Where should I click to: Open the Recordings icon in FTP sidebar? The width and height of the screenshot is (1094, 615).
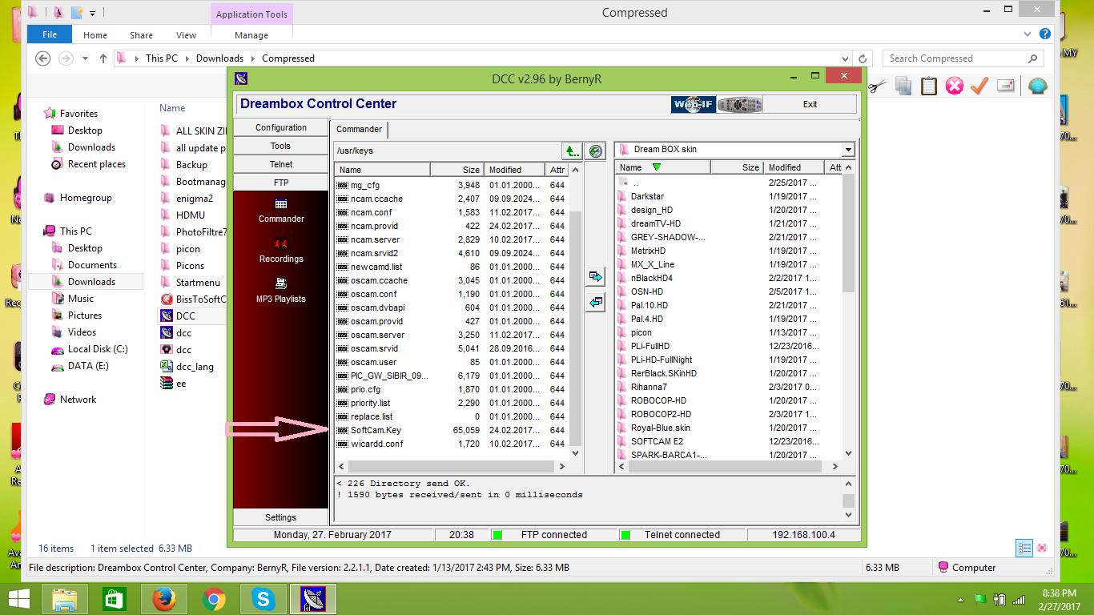point(281,250)
